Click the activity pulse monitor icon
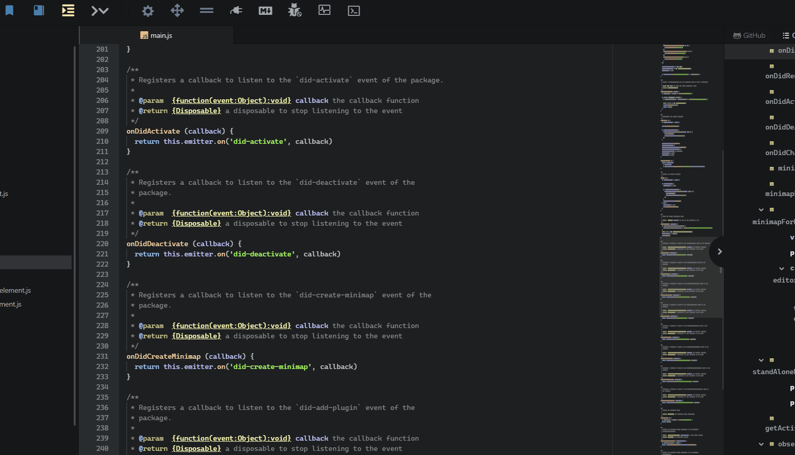This screenshot has height=455, width=795. (324, 10)
